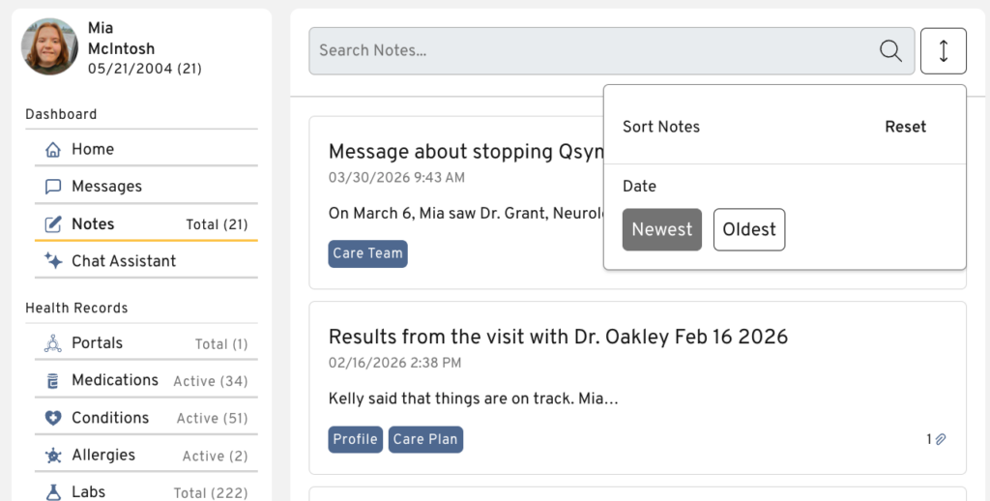Click the Notes pencil icon
990x501 pixels.
(x=54, y=224)
